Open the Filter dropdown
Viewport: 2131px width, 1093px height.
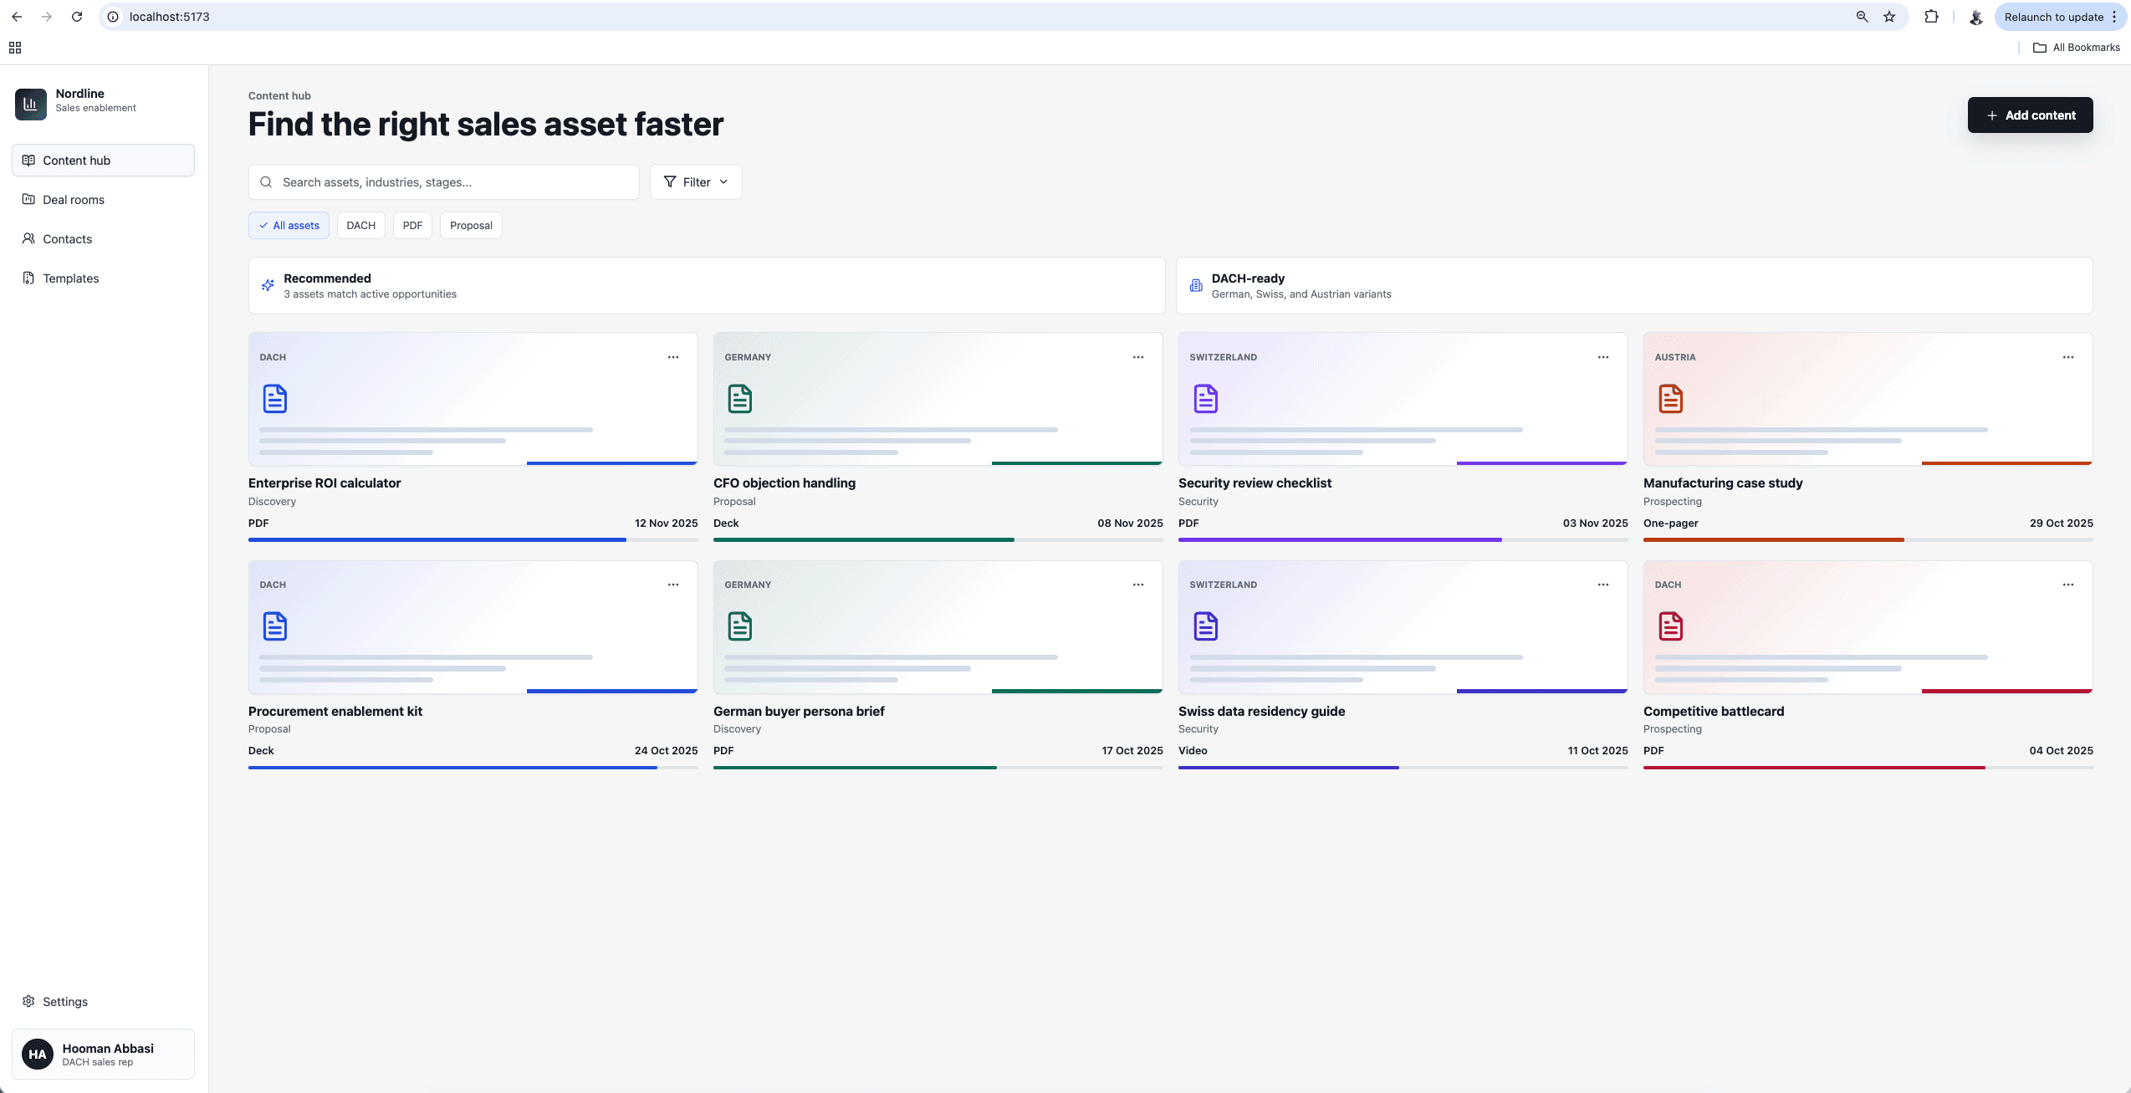(696, 182)
